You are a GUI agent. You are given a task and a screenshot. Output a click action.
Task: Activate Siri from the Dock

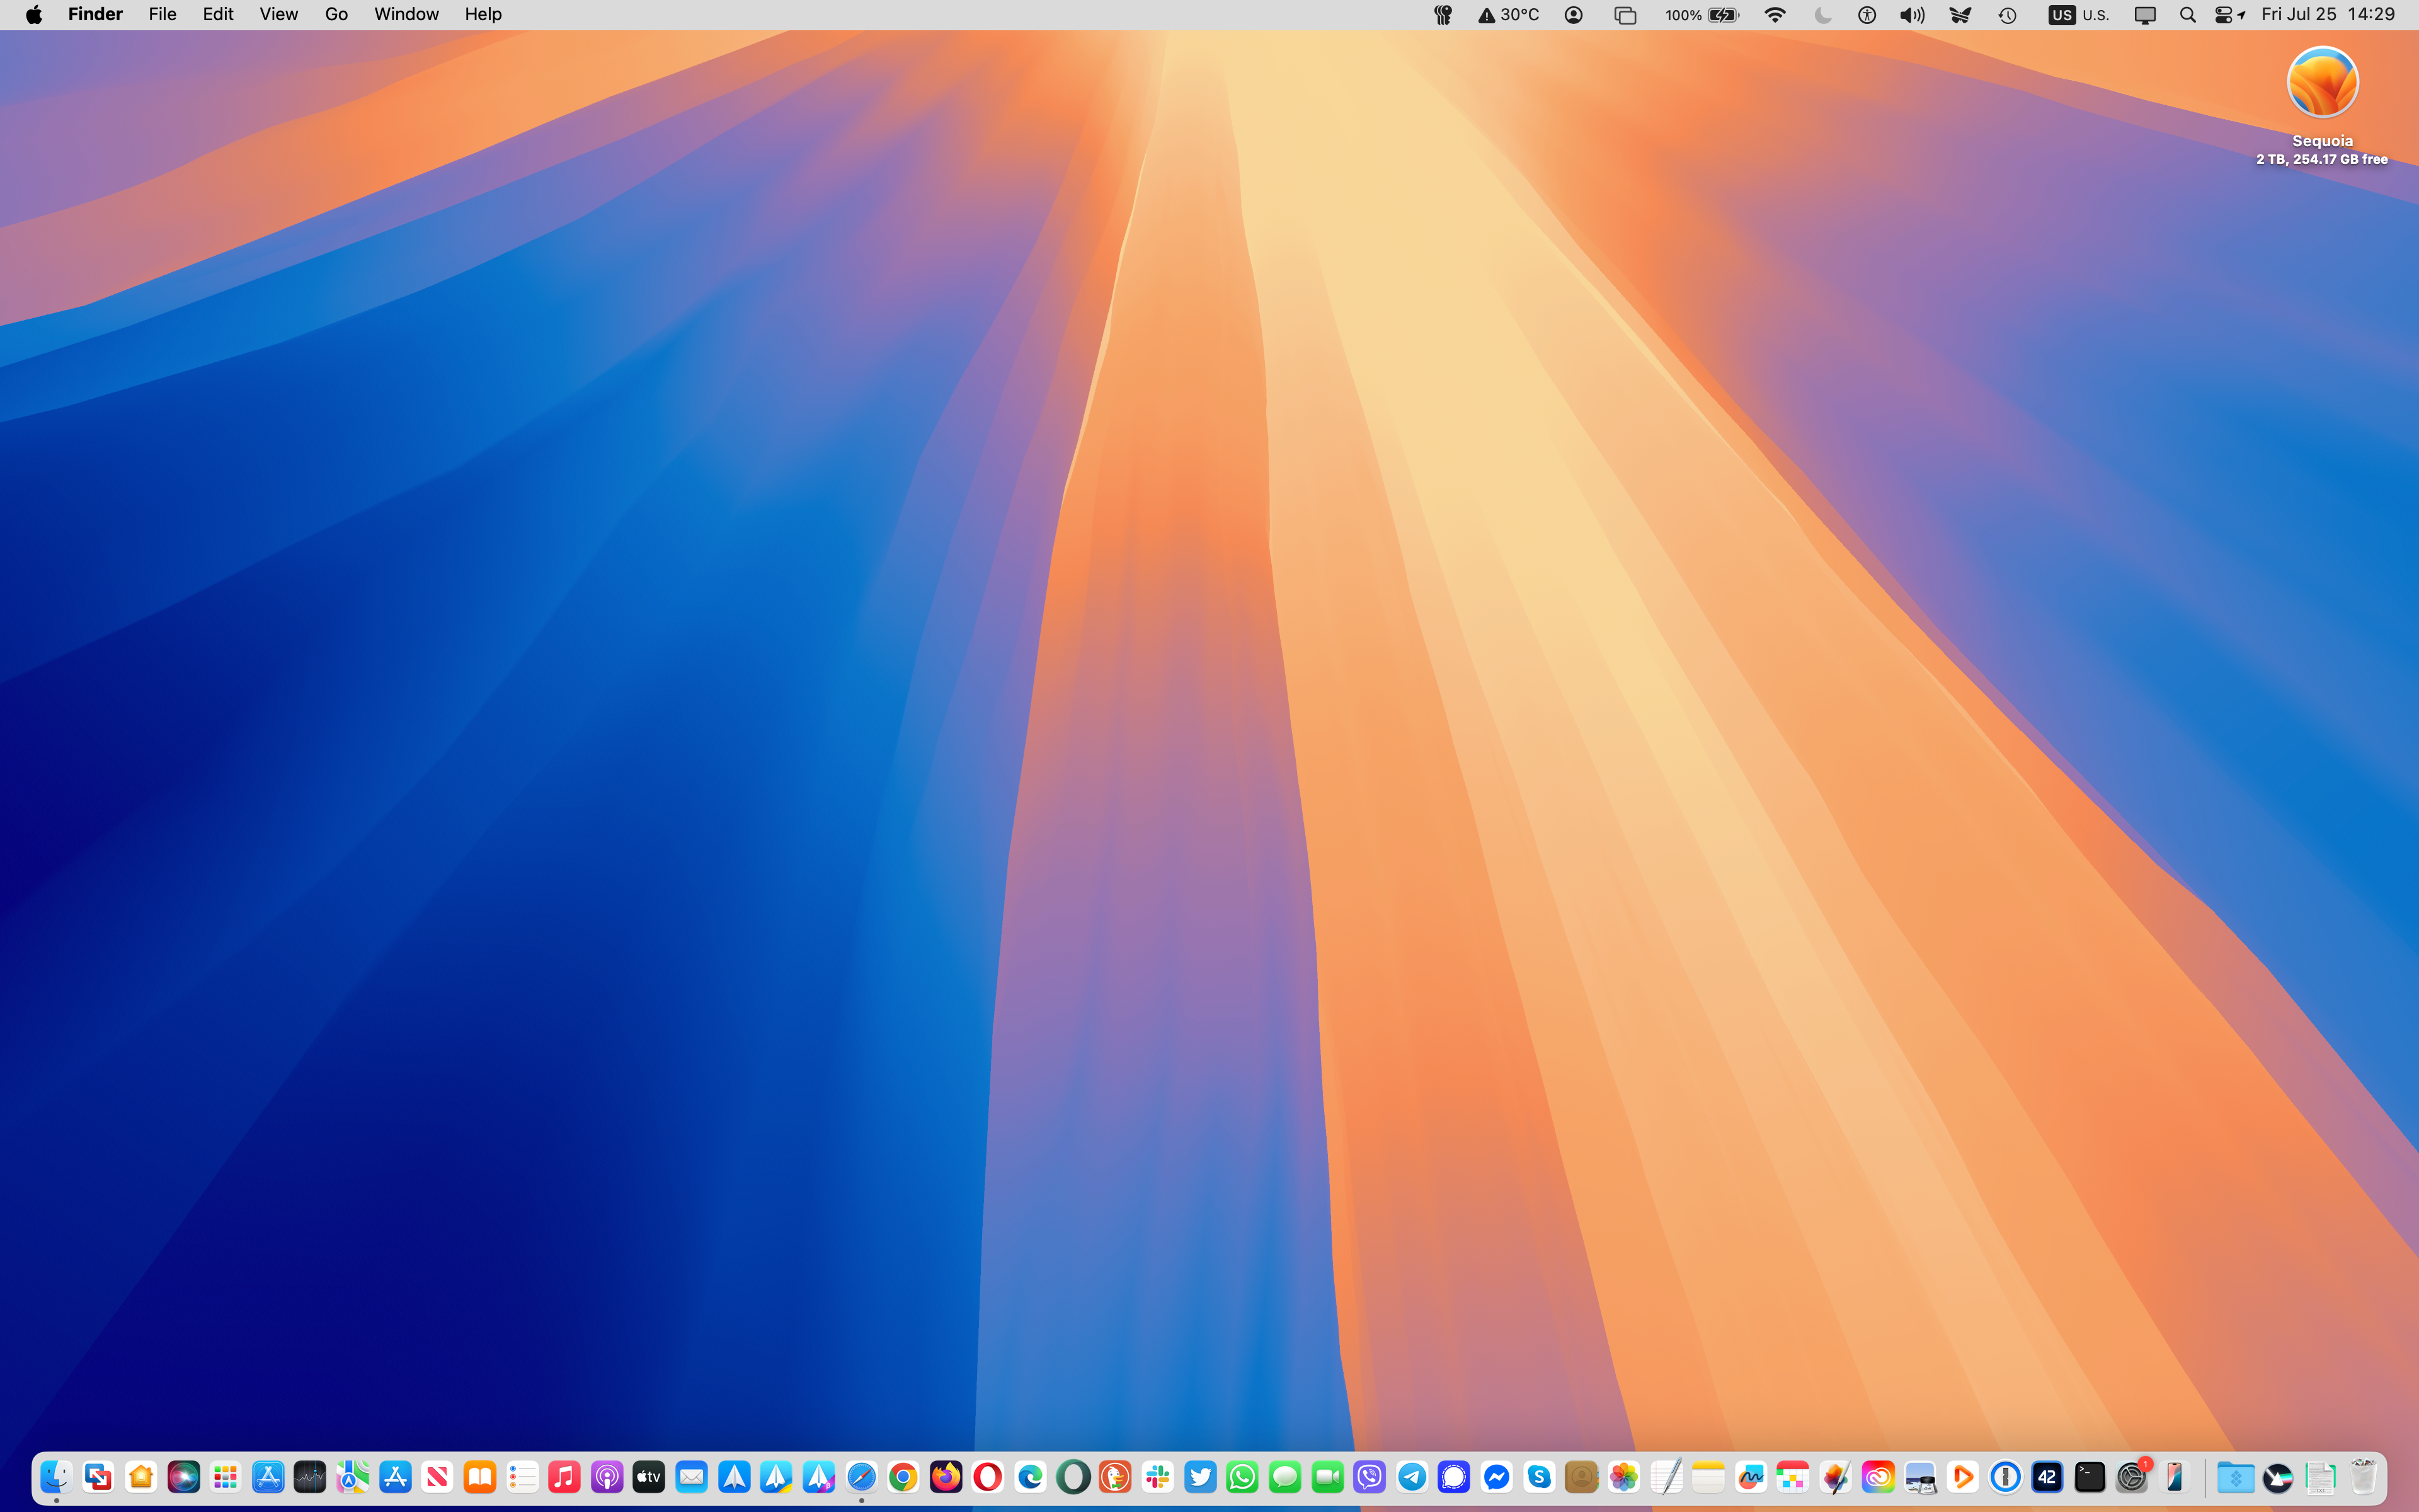point(183,1477)
